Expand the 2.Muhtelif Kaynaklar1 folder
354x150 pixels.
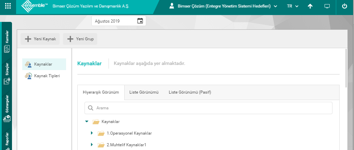[92, 145]
